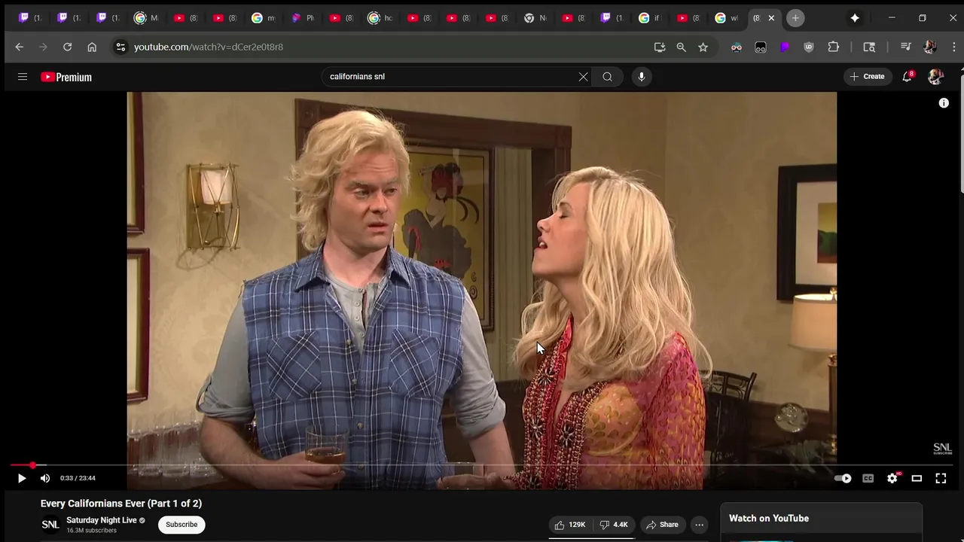
Task: Enter full screen mode
Action: coord(941,478)
